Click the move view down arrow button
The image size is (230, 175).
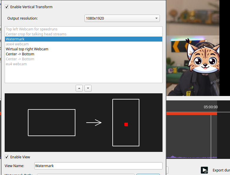88,88
